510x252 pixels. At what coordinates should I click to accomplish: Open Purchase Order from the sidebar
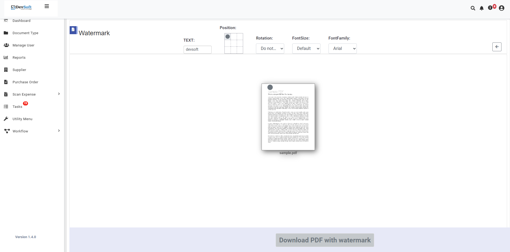click(25, 82)
